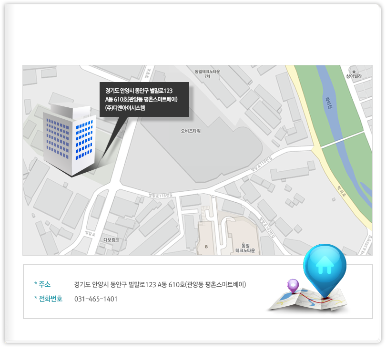Click the phone number 031-465-1401
This screenshot has width=386, height=353.
[96, 299]
